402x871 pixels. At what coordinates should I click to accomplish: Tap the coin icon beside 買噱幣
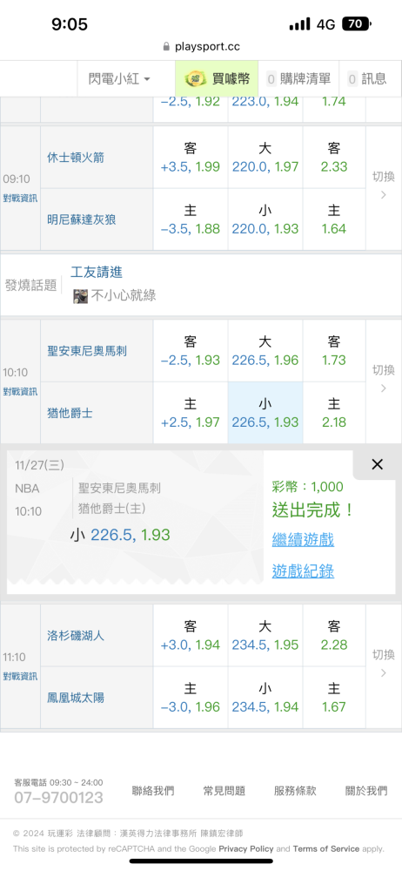pos(195,79)
